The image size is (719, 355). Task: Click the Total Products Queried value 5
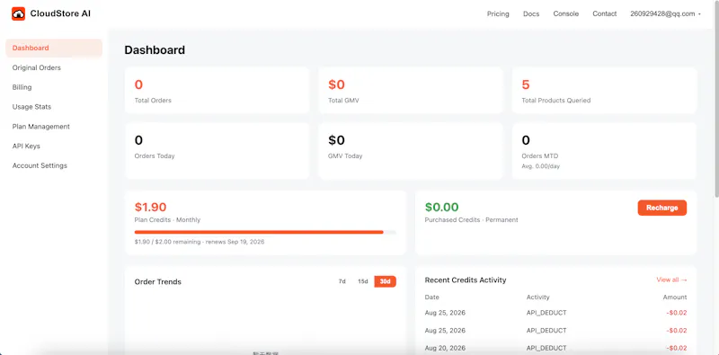click(526, 84)
